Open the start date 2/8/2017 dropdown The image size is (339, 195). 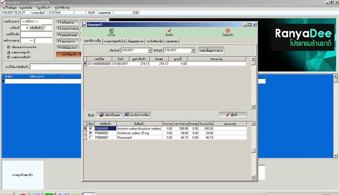tap(150, 50)
